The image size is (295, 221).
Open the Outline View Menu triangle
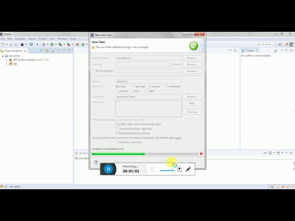pos(282,50)
